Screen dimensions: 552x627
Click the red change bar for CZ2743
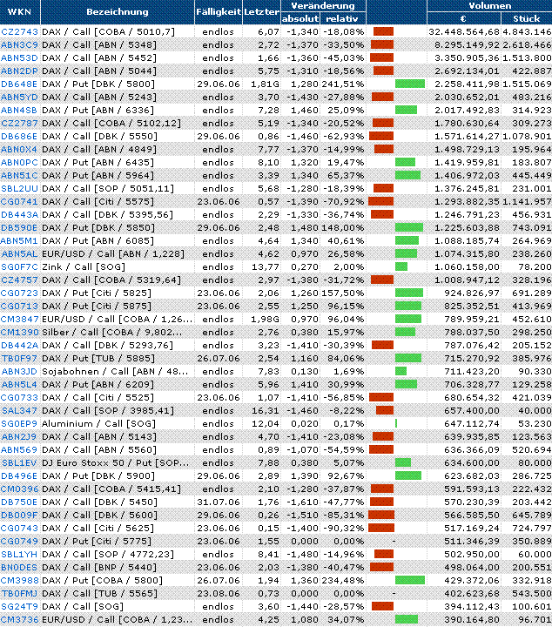coord(383,31)
